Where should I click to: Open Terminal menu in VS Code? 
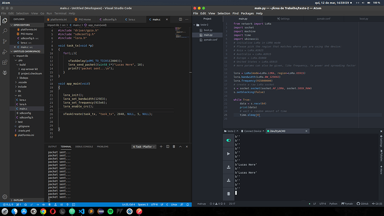60,13
